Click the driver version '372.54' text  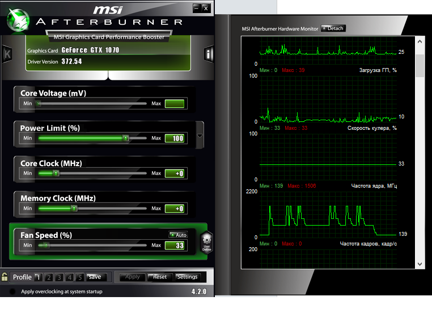pos(71,61)
